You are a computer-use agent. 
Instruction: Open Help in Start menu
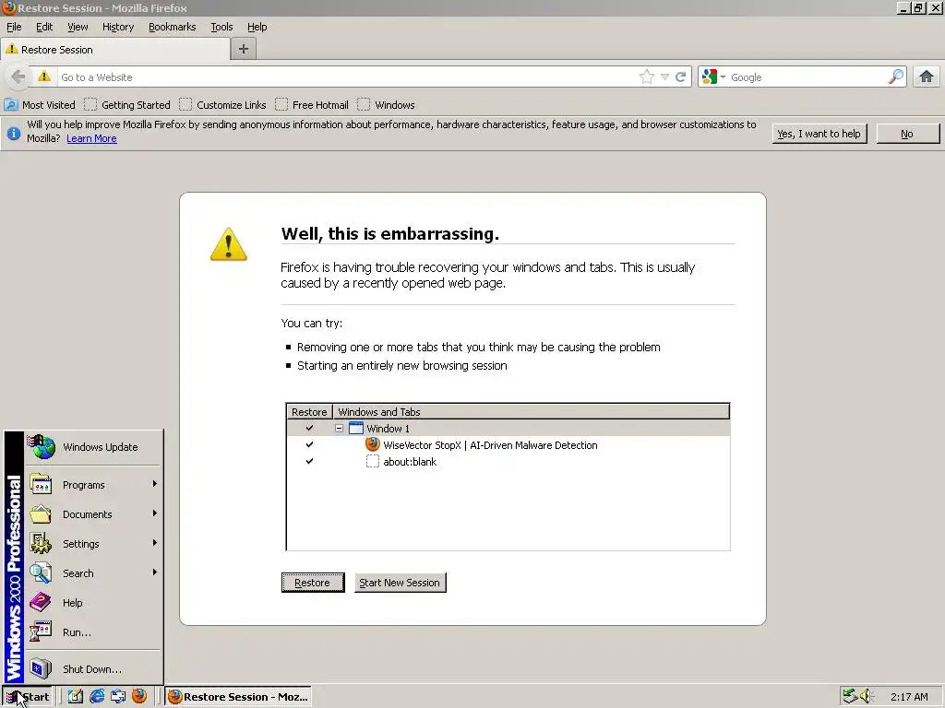tap(94, 603)
